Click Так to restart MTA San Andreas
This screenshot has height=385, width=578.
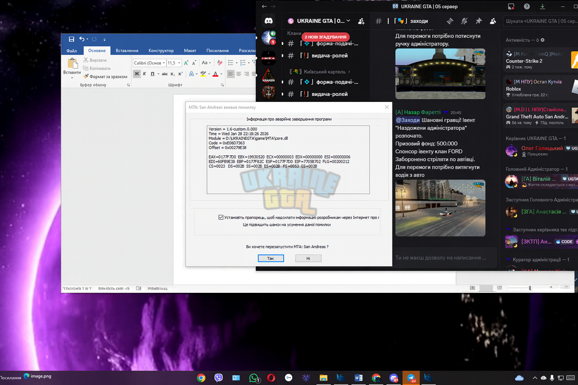click(271, 258)
